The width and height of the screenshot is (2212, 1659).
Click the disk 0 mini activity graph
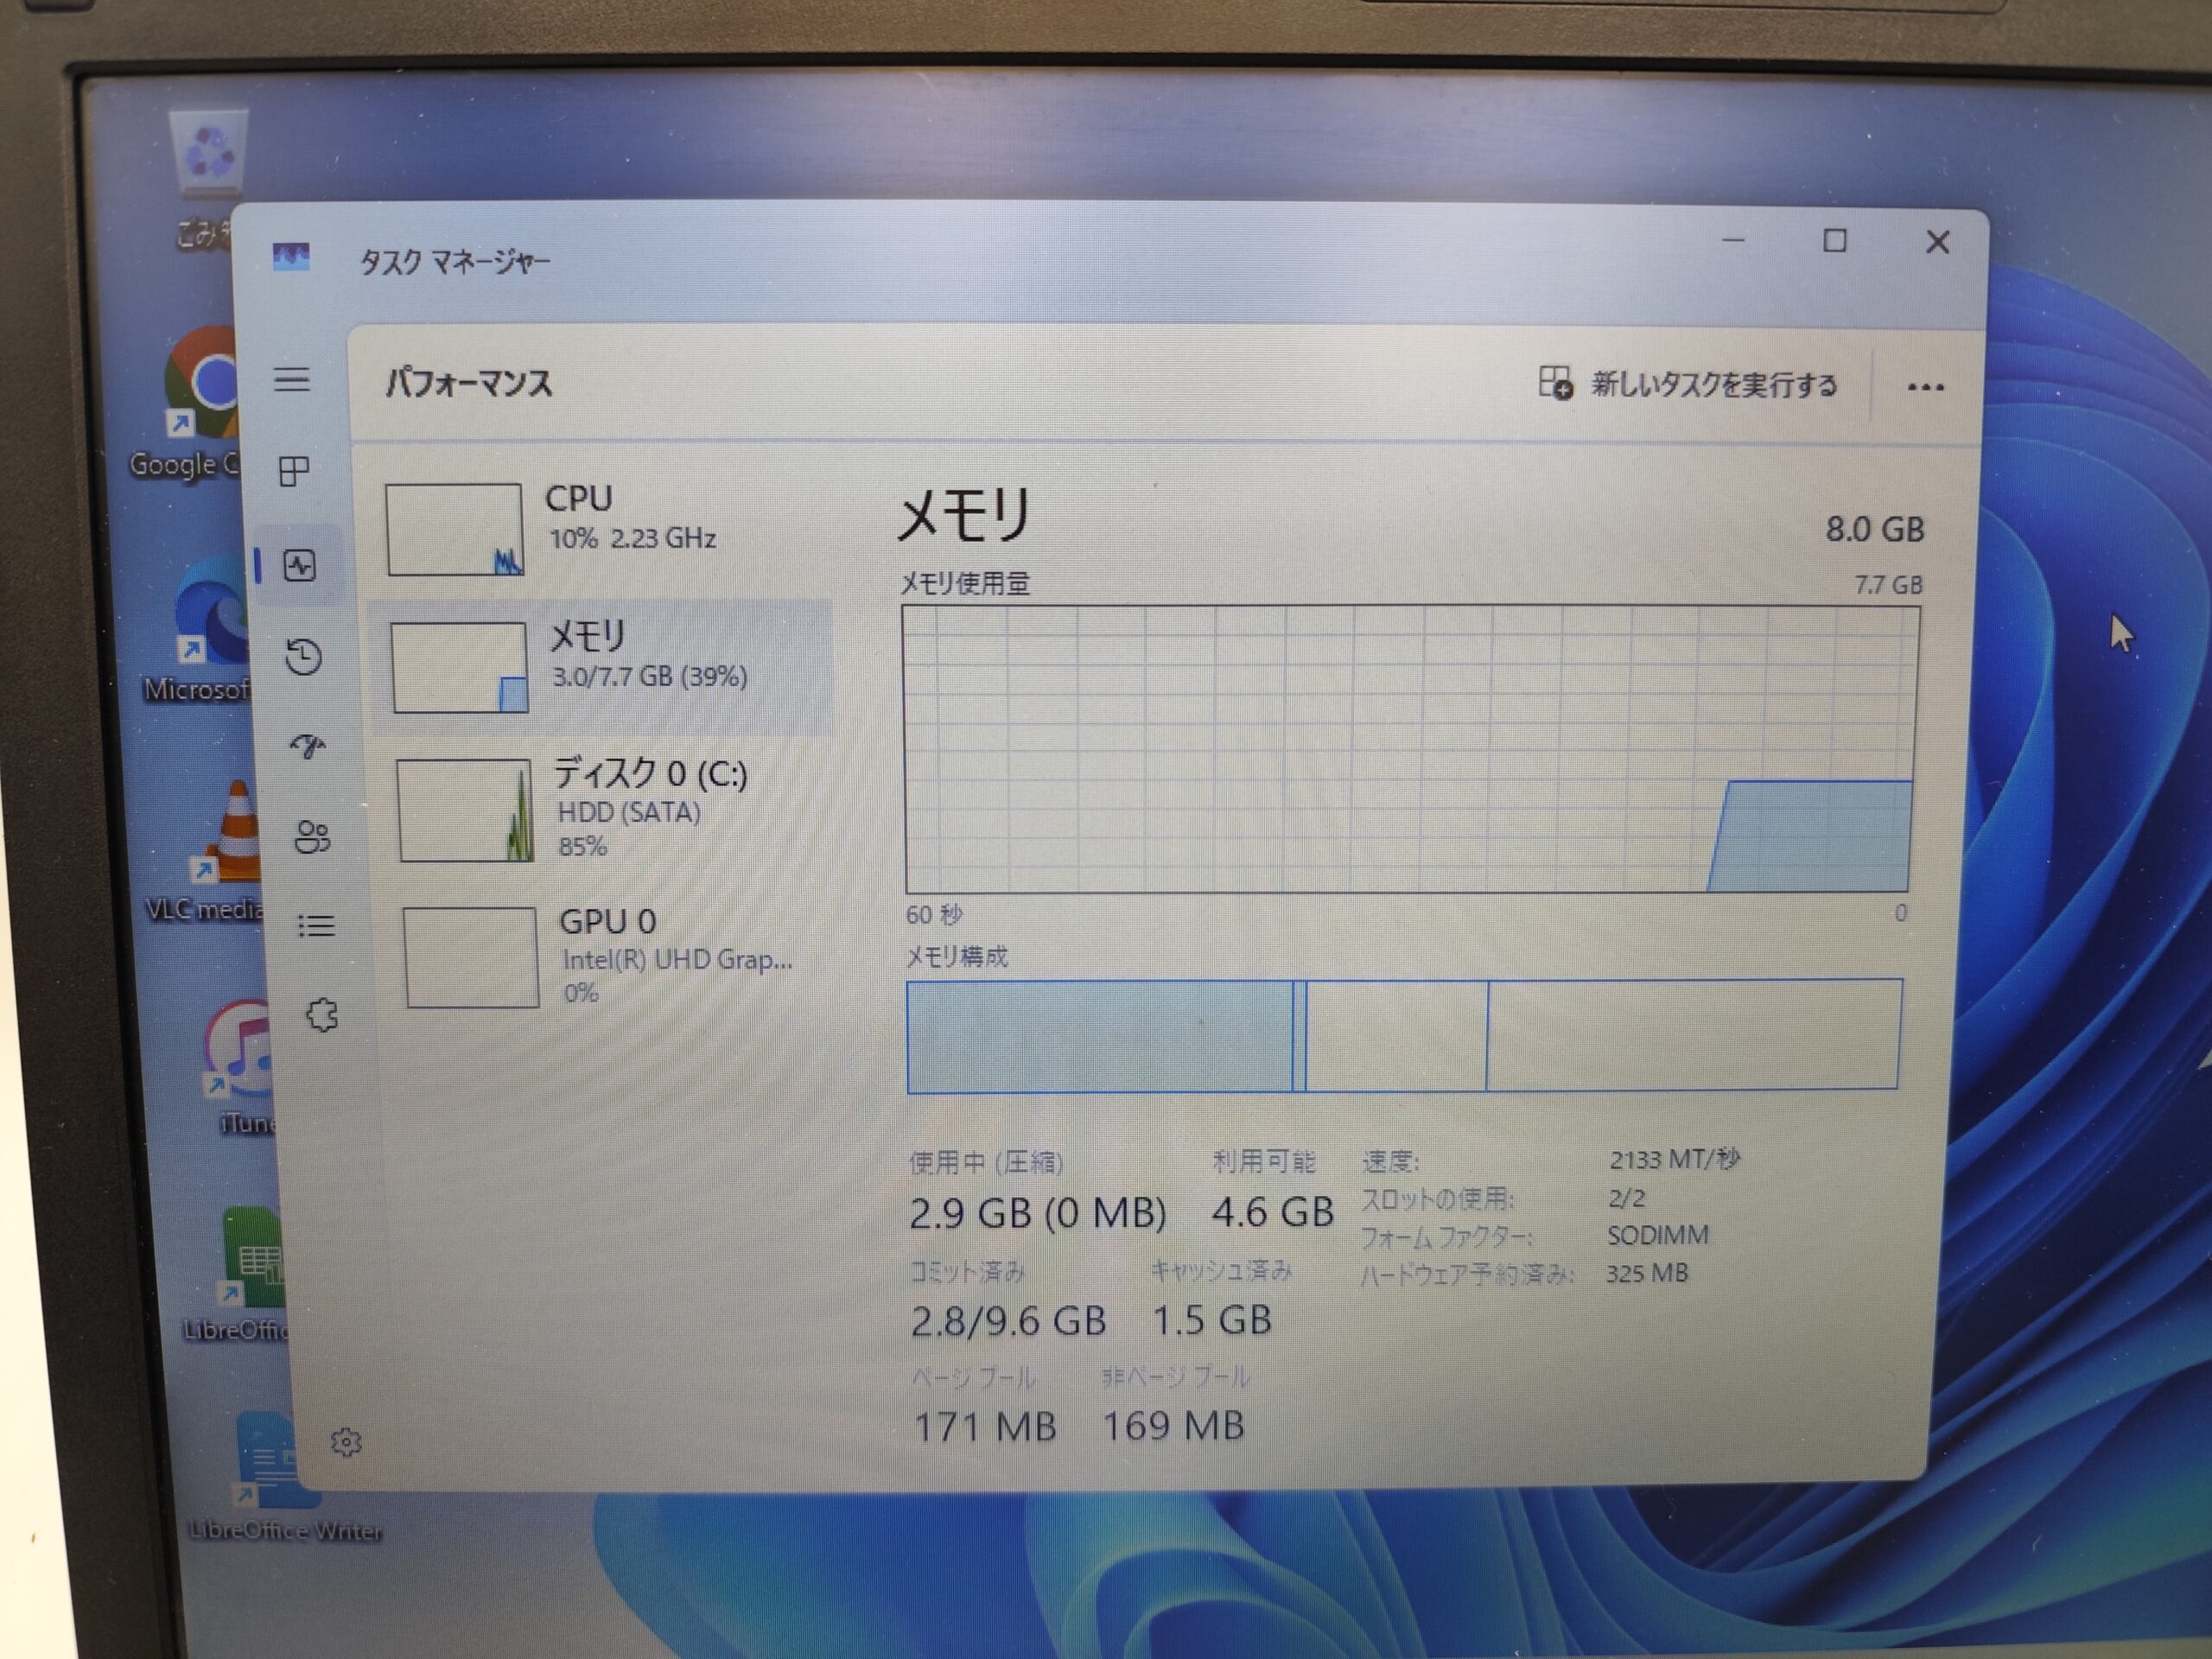tap(465, 810)
